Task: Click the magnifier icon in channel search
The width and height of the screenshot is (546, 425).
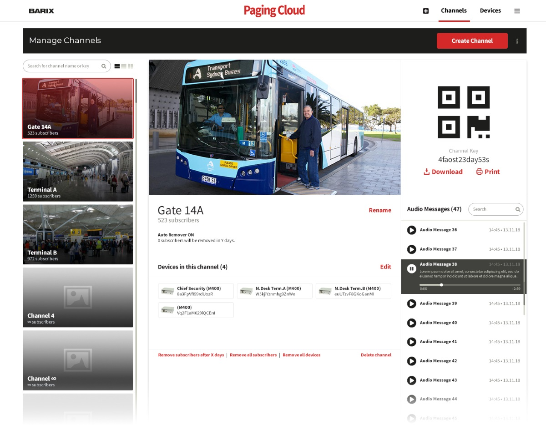Action: pyautogui.click(x=104, y=66)
